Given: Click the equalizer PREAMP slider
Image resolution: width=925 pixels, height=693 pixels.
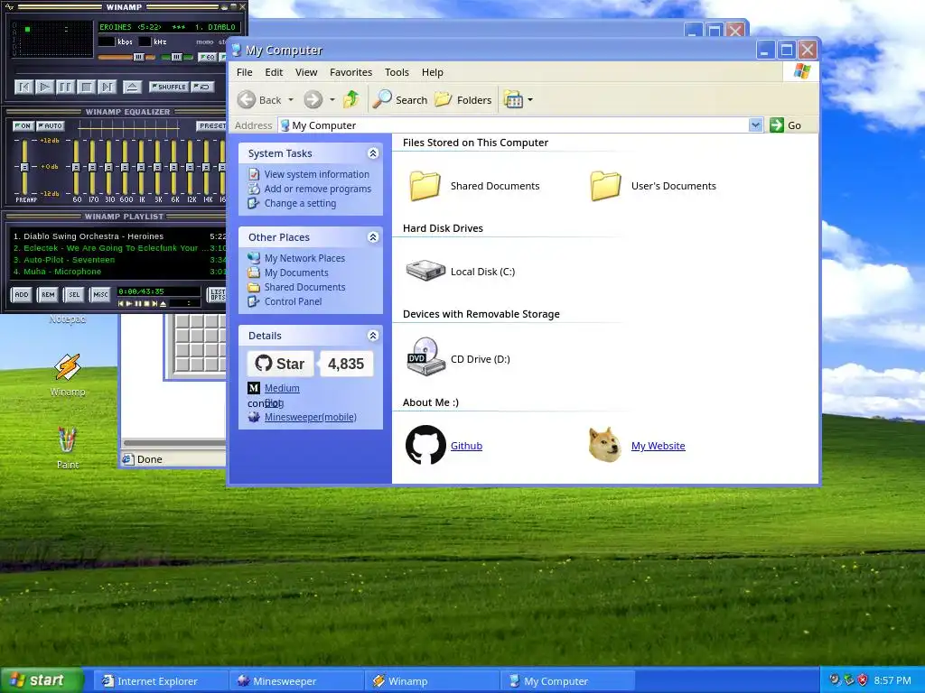Looking at the screenshot, I should click(x=24, y=167).
